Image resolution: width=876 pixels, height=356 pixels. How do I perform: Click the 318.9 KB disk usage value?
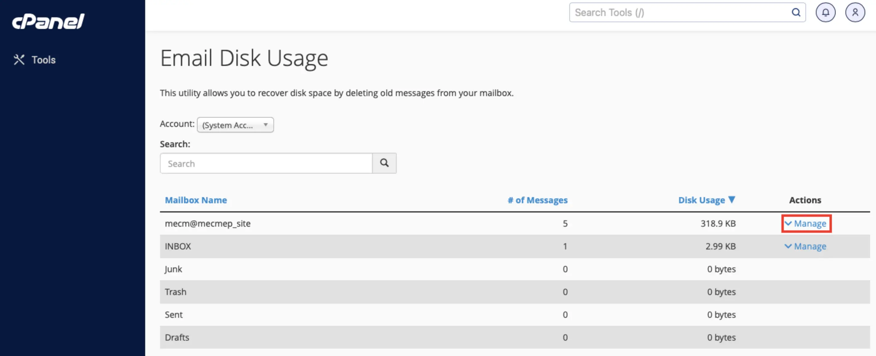(718, 224)
